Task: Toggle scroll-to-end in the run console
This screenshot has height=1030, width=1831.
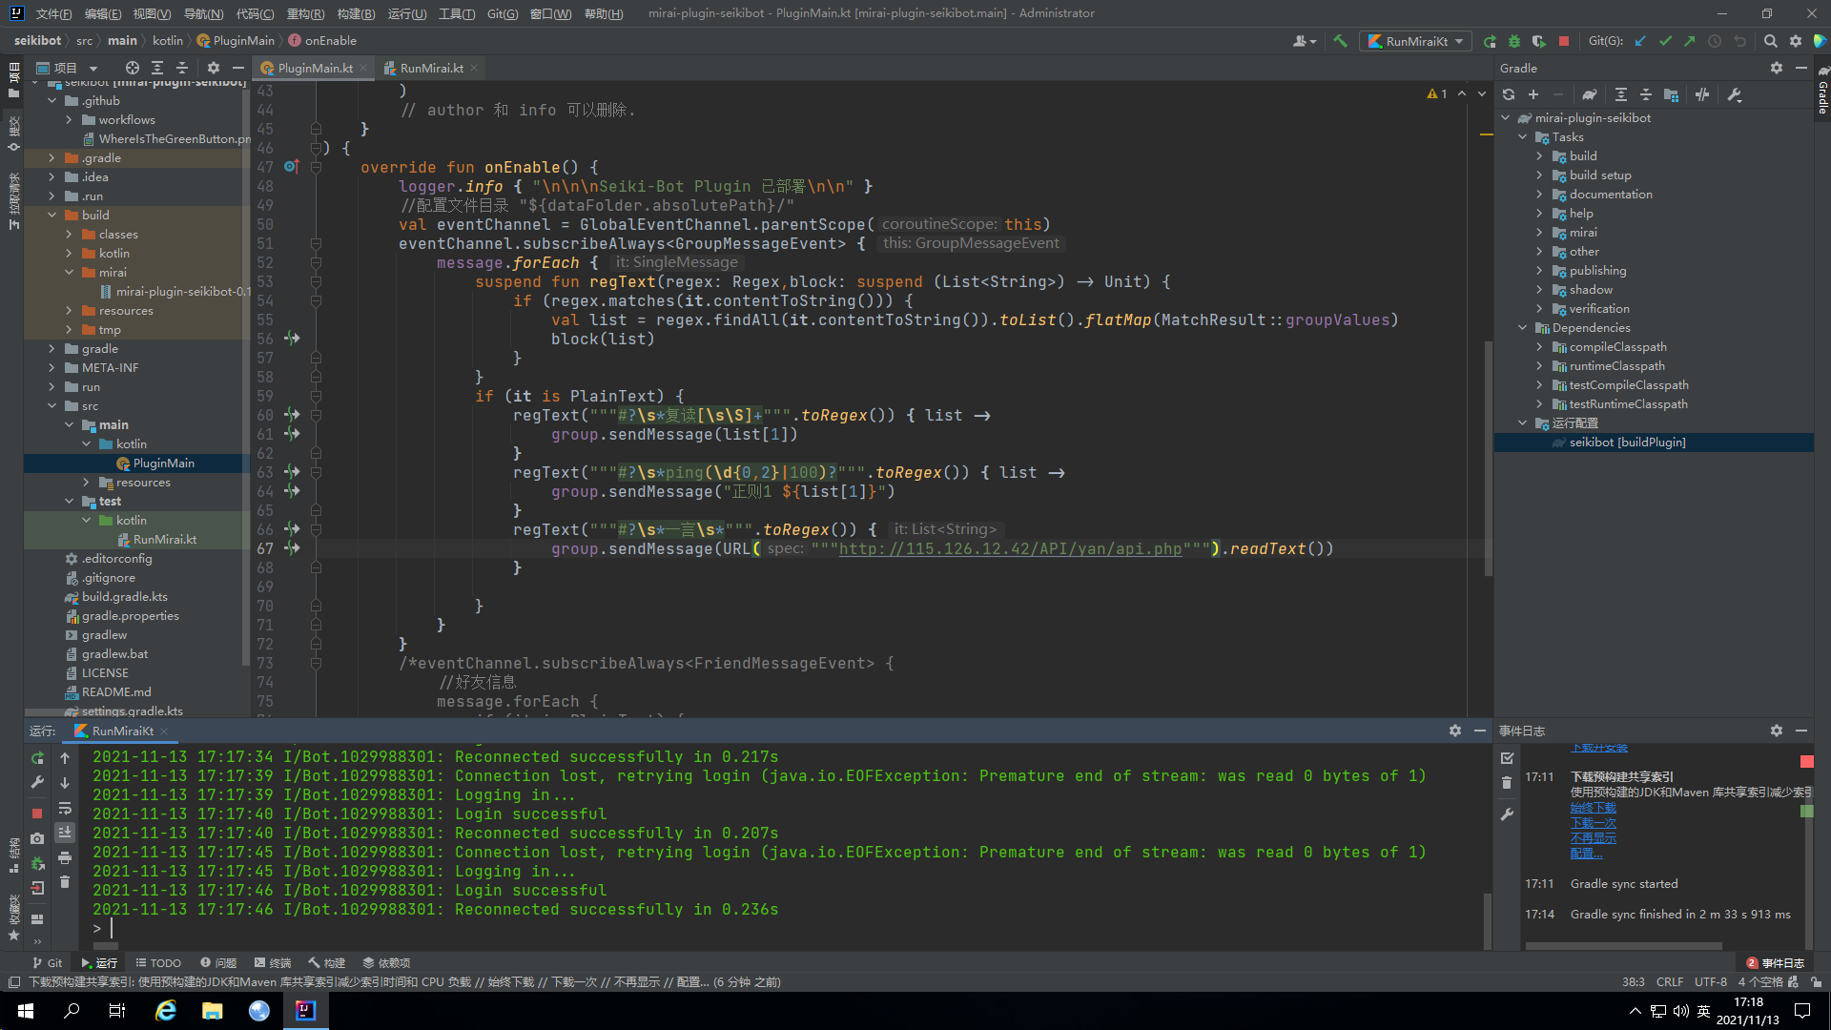Action: click(65, 833)
